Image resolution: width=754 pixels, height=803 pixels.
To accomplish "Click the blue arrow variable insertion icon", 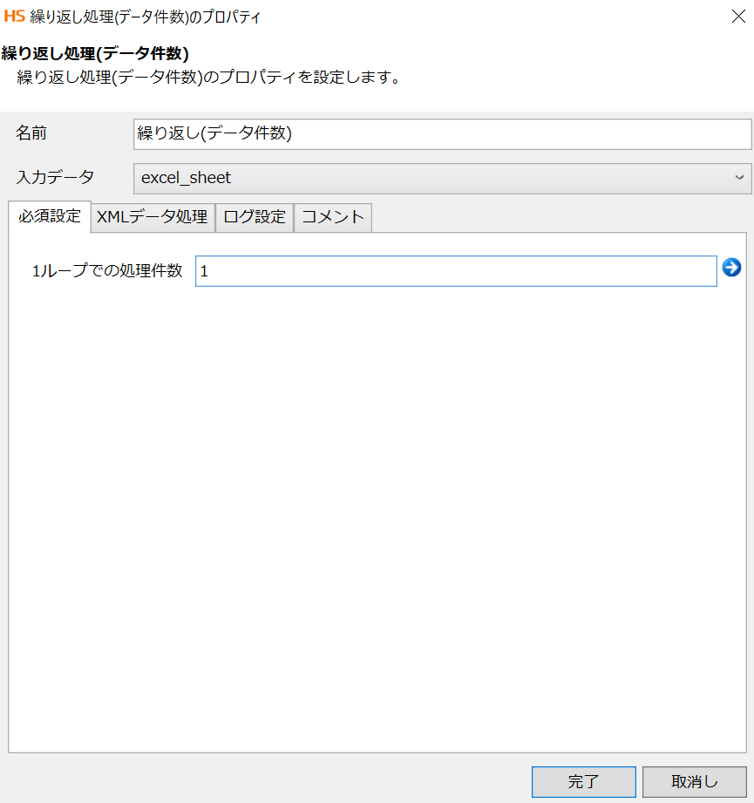I will 731,269.
